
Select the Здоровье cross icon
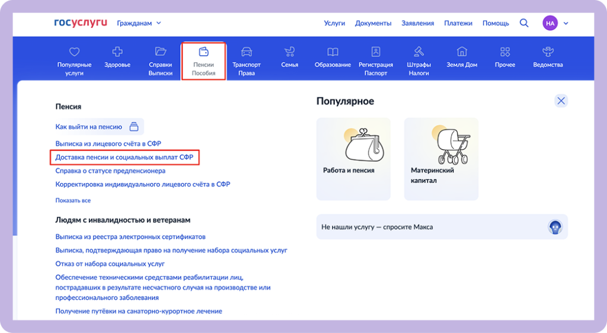tap(117, 52)
